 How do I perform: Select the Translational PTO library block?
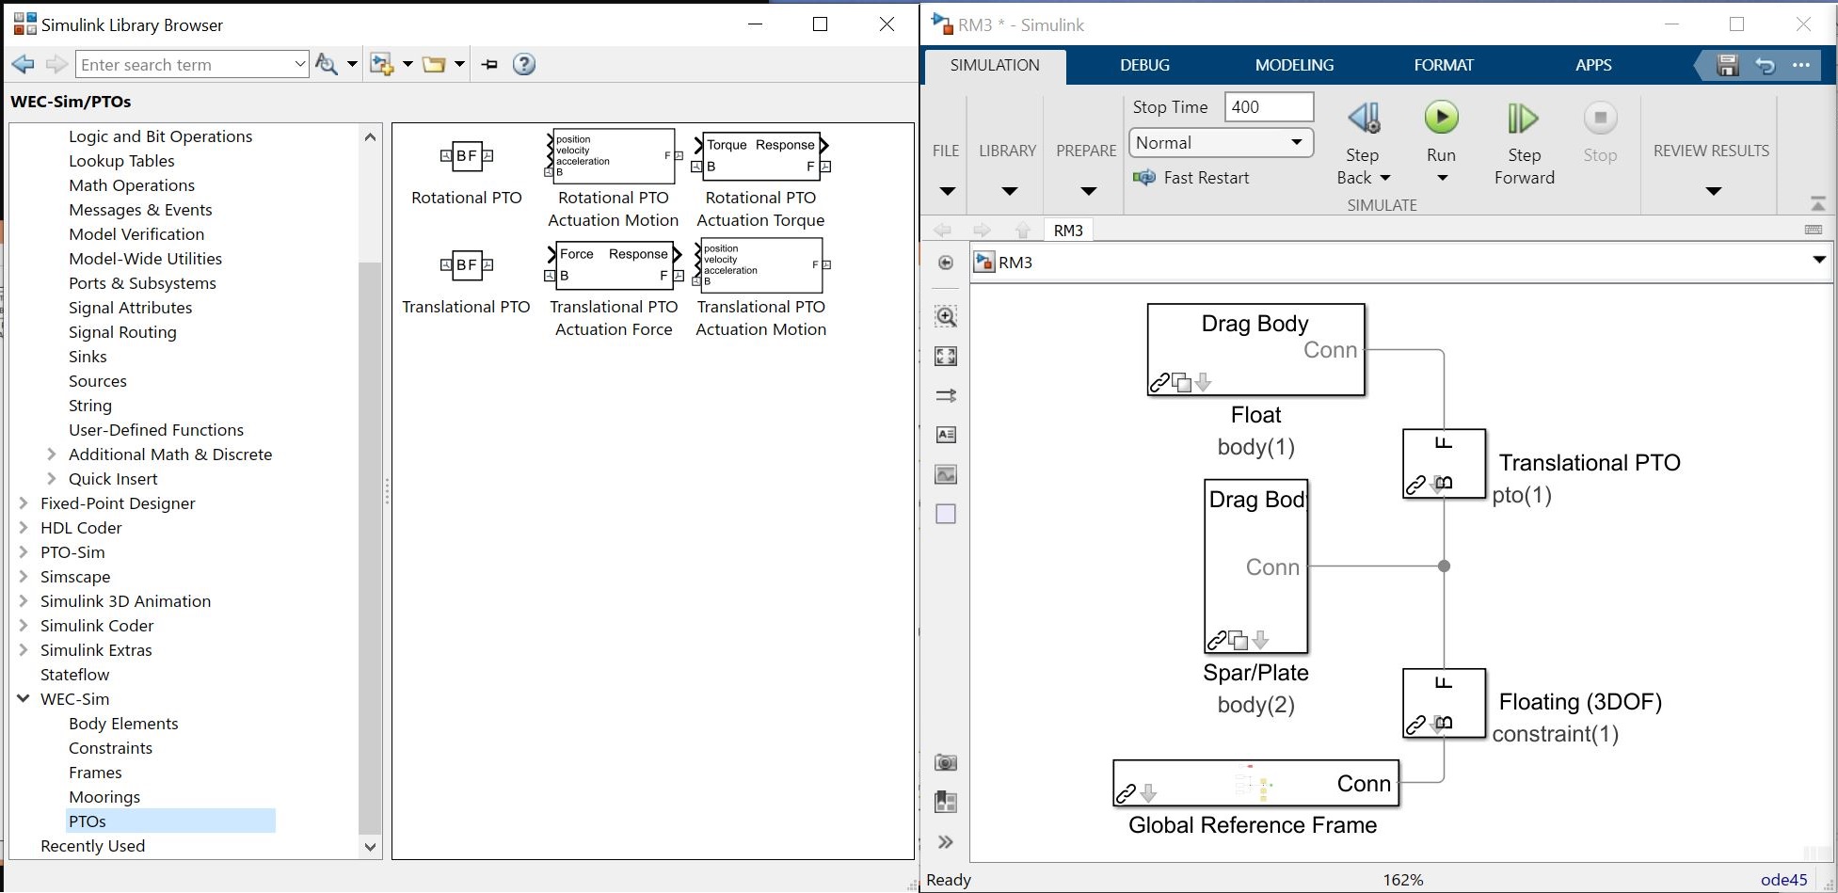point(467,265)
